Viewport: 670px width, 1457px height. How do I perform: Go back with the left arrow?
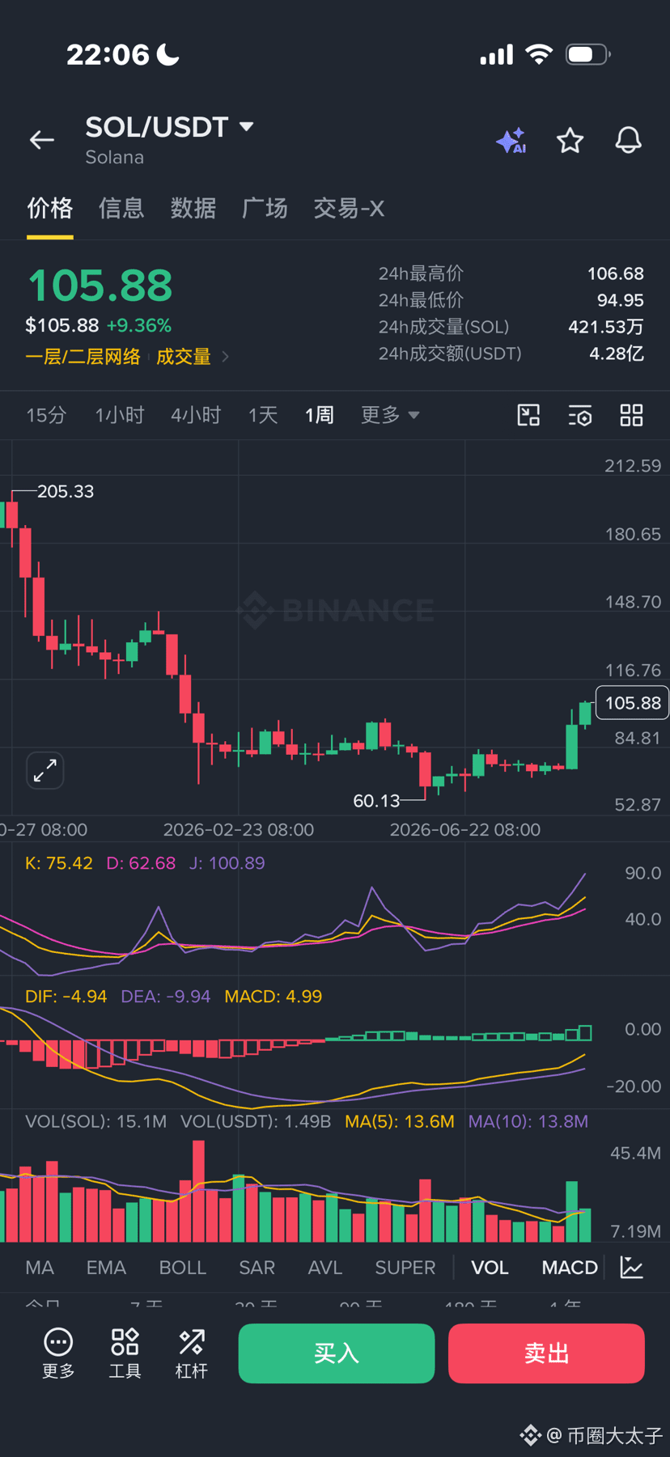pyautogui.click(x=42, y=140)
